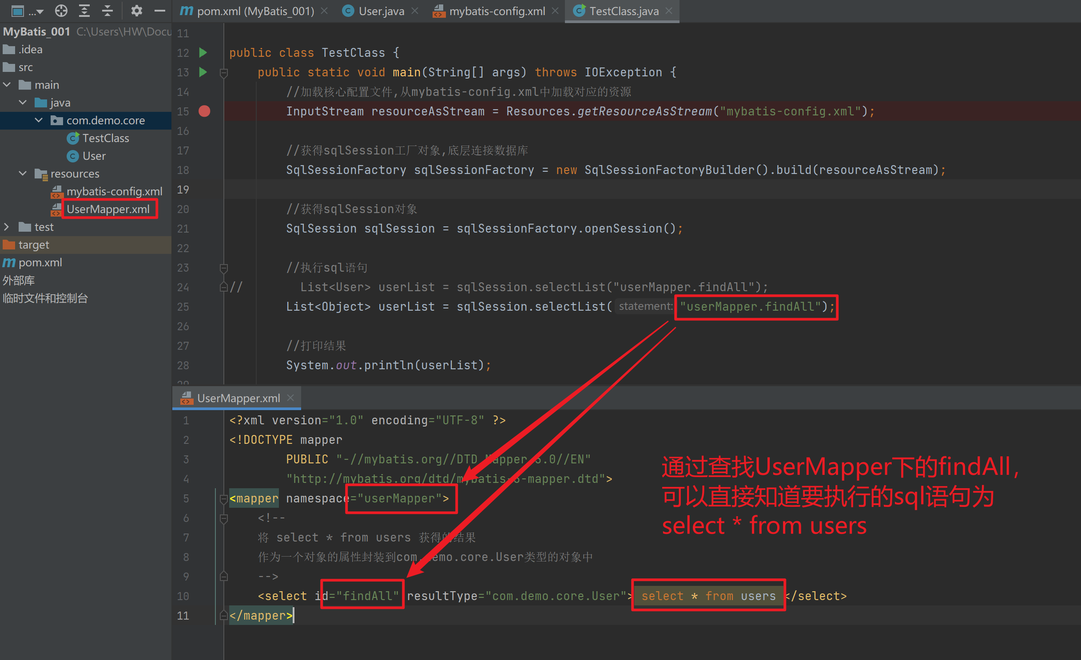
Task: Toggle the breakpoint on line 15
Action: click(x=204, y=111)
